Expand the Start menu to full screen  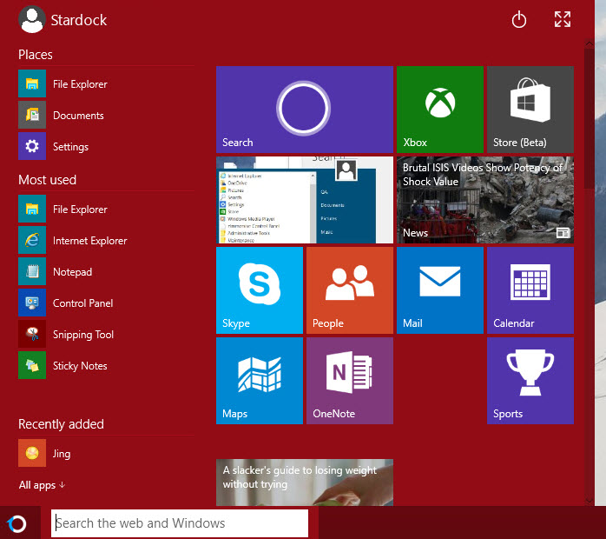pyautogui.click(x=563, y=19)
